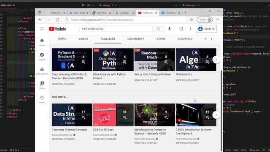Viewport: 270px width, 152px height.
Task: Activate voice search microphone icon
Action: point(170,29)
